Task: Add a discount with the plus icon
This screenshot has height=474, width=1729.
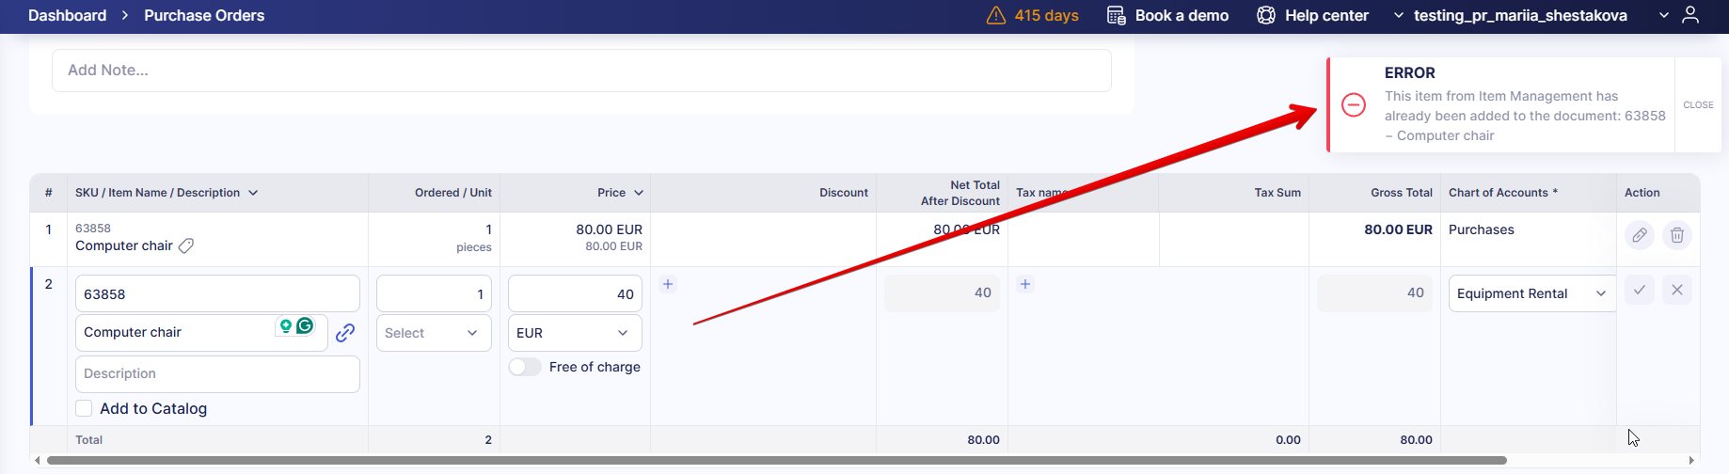Action: tap(667, 284)
